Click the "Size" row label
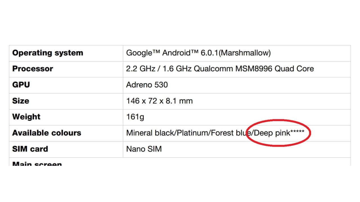This screenshot has height=202, width=360. [21, 101]
